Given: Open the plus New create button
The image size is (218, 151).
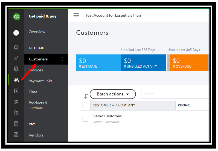Looking at the screenshot, I should coord(16,33).
